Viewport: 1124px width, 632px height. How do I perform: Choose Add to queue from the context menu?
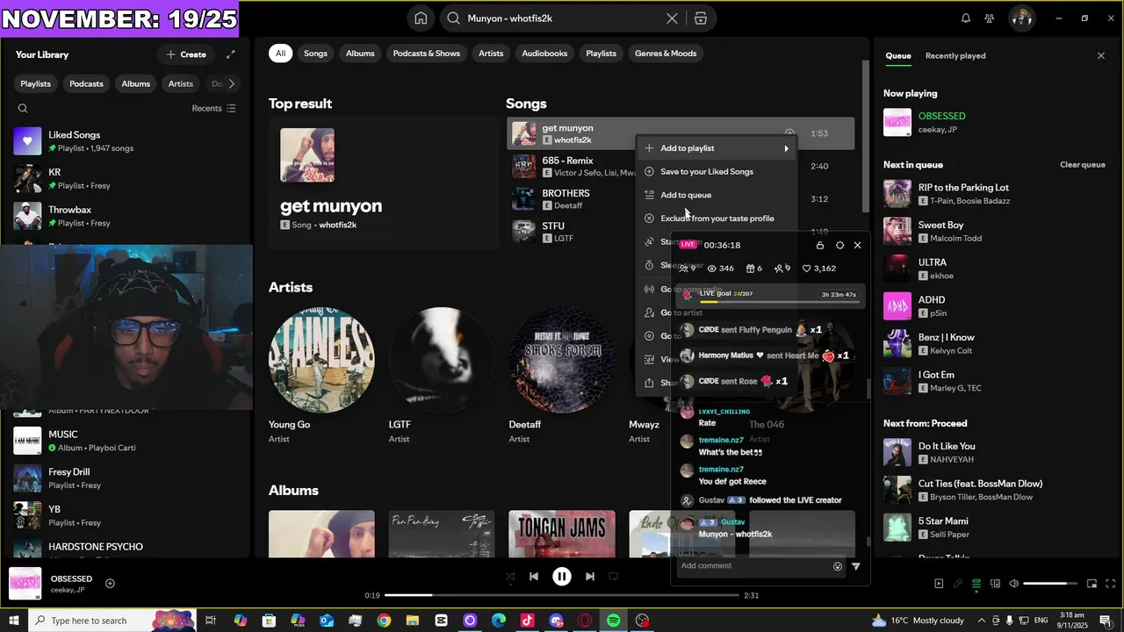717,195
